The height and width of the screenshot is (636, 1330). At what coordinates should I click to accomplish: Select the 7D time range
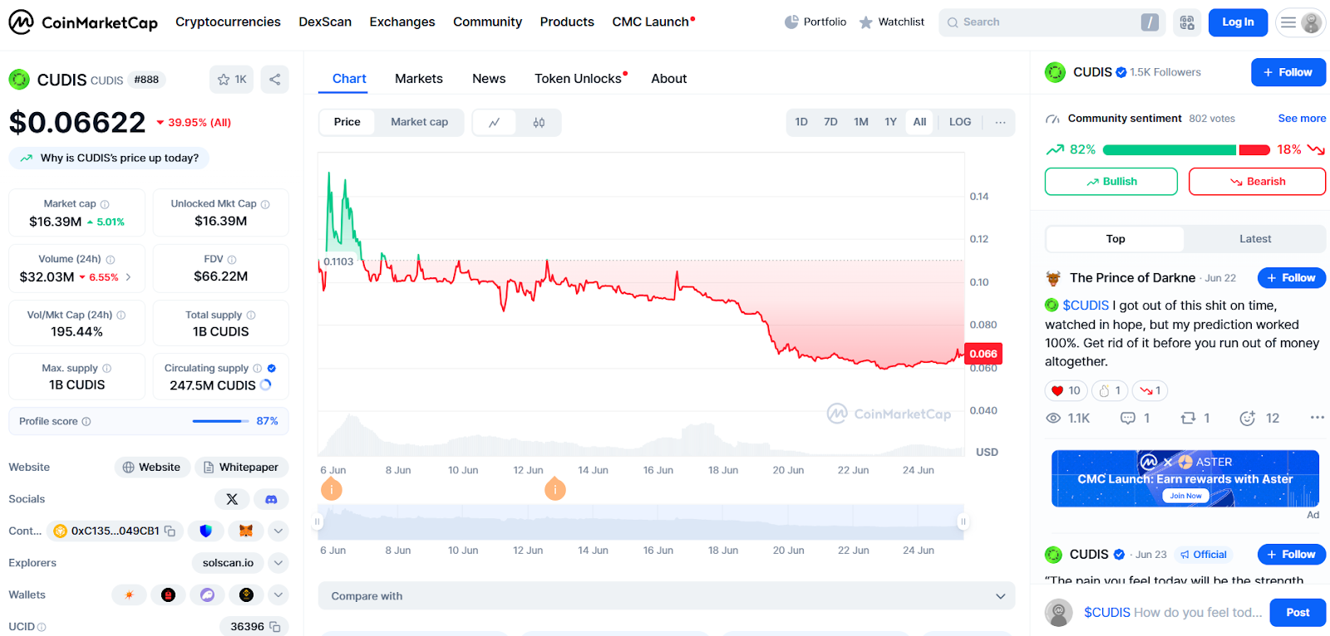click(830, 122)
